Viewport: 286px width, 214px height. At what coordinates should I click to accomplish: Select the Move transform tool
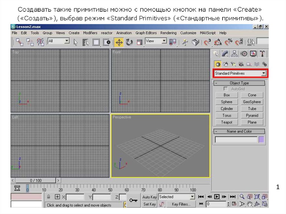coord(119,42)
